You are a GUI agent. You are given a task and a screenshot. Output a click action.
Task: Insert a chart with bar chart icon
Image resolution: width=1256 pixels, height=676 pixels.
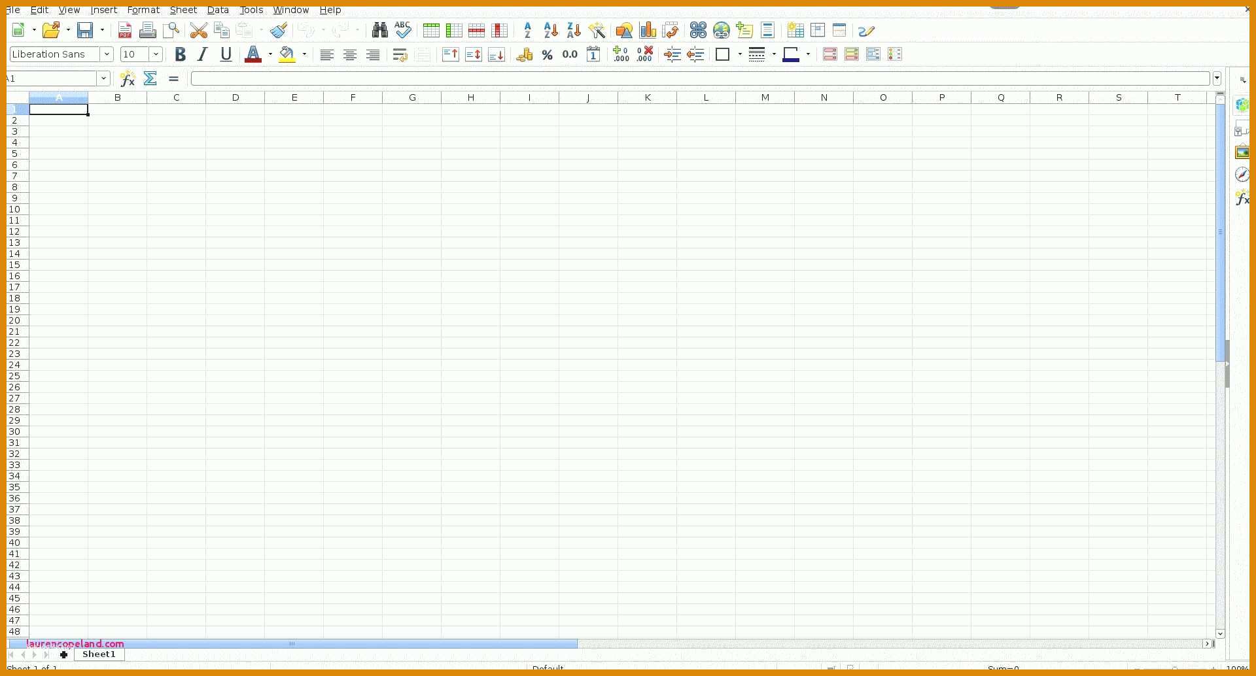648,30
